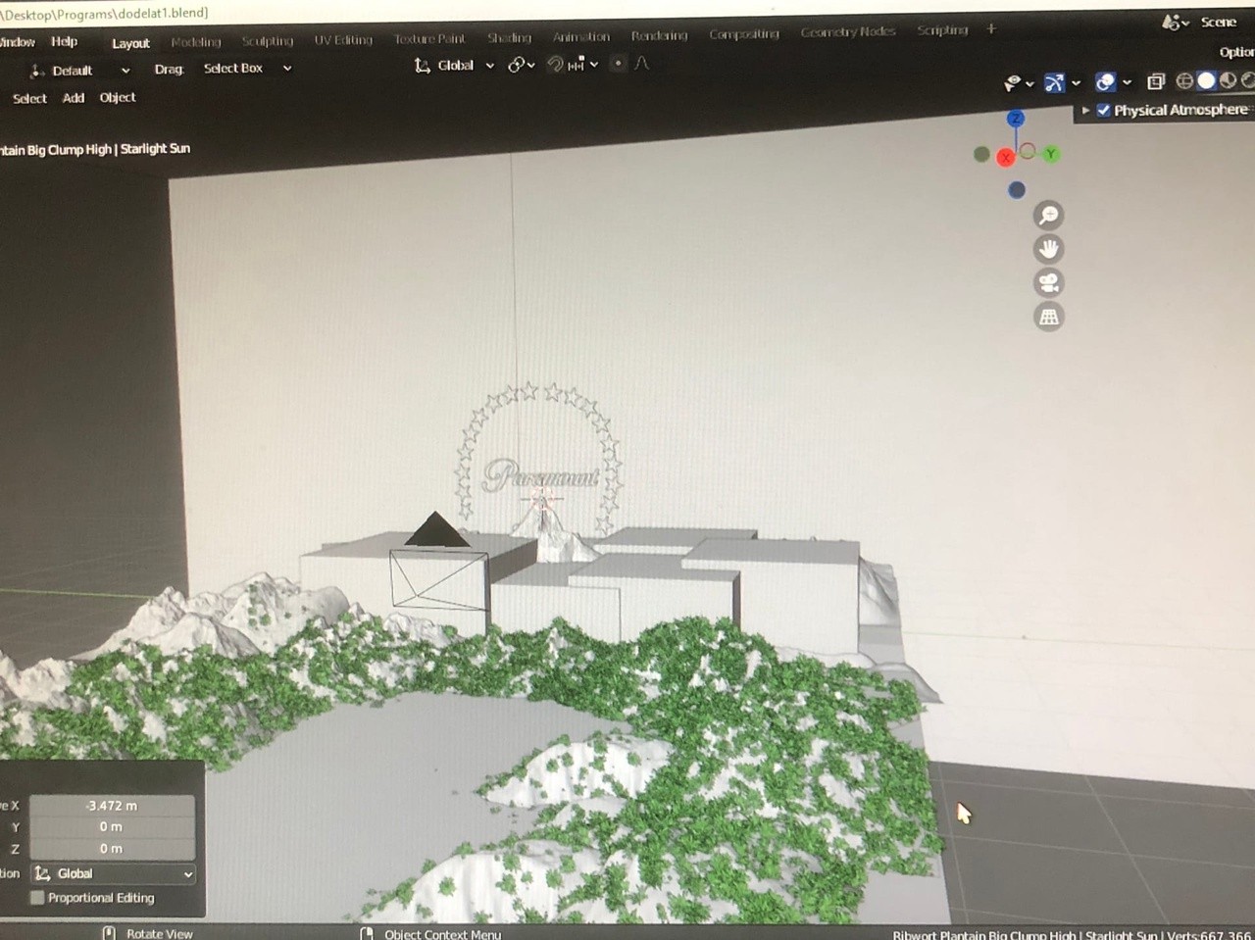
Task: Open the transform pivot point icon
Action: coord(516,66)
